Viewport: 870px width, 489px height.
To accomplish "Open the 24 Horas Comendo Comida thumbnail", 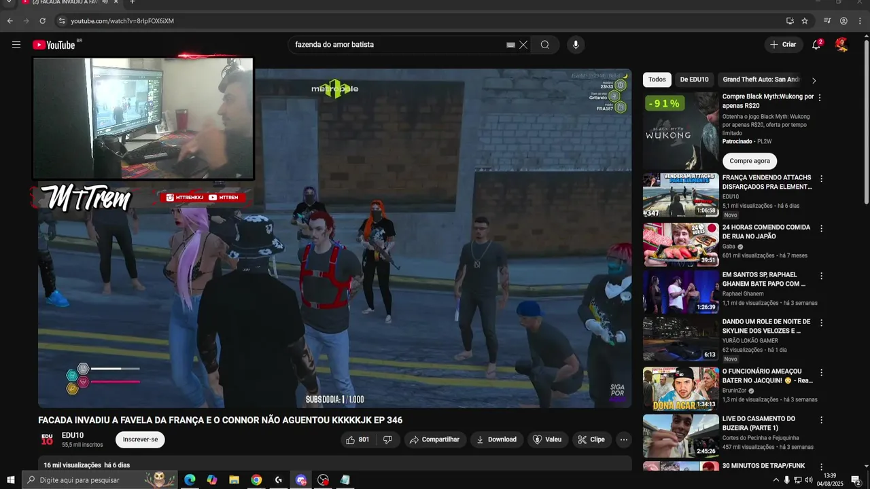I will click(x=681, y=244).
